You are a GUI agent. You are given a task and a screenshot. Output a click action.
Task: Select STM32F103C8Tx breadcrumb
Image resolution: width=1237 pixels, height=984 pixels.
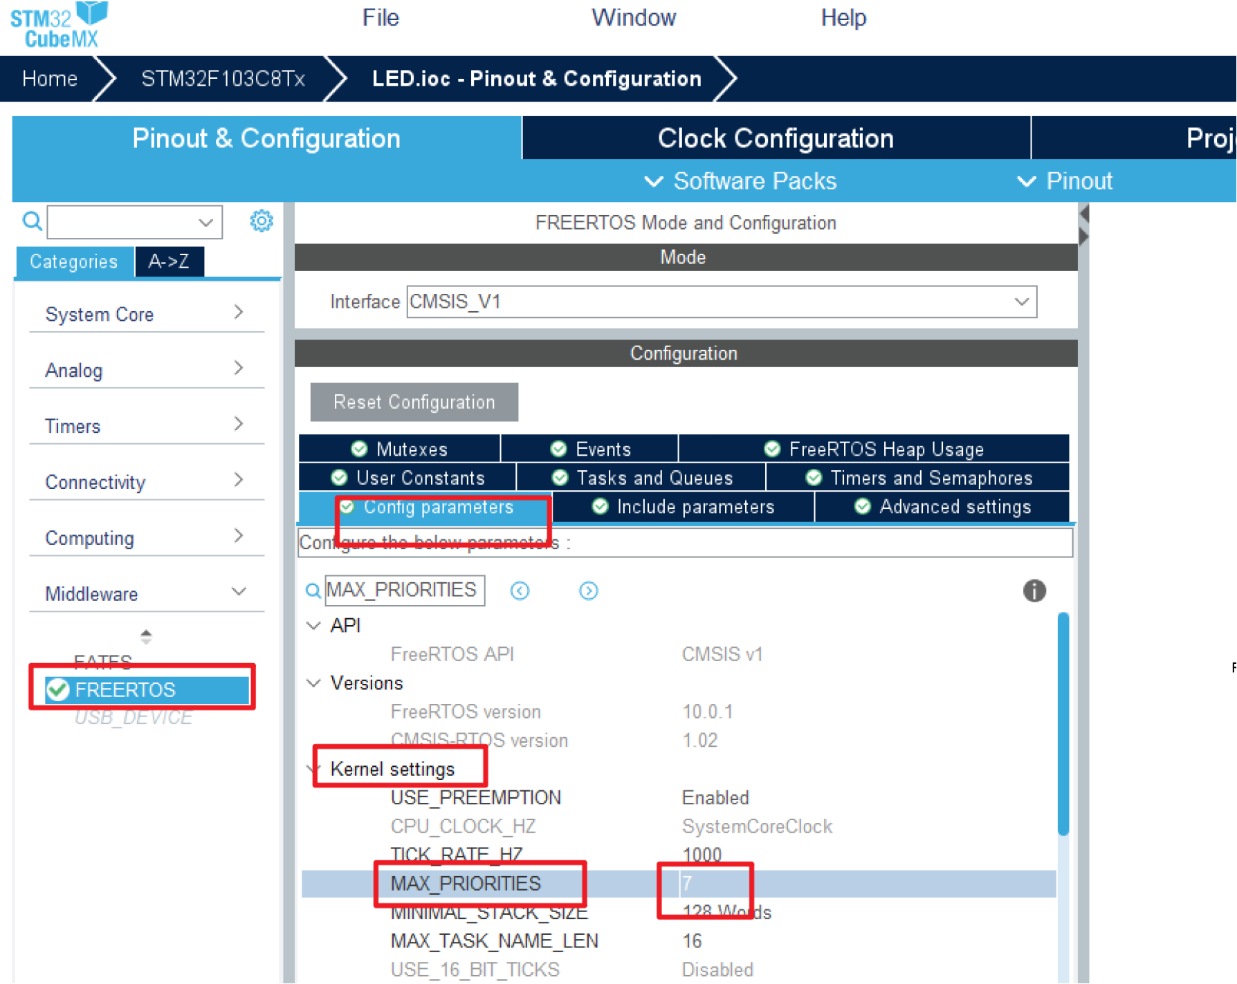(223, 78)
